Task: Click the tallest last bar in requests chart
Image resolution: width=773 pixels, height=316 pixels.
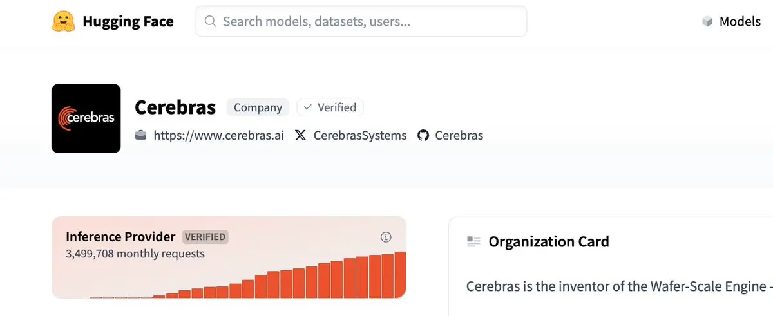Action: pyautogui.click(x=400, y=275)
